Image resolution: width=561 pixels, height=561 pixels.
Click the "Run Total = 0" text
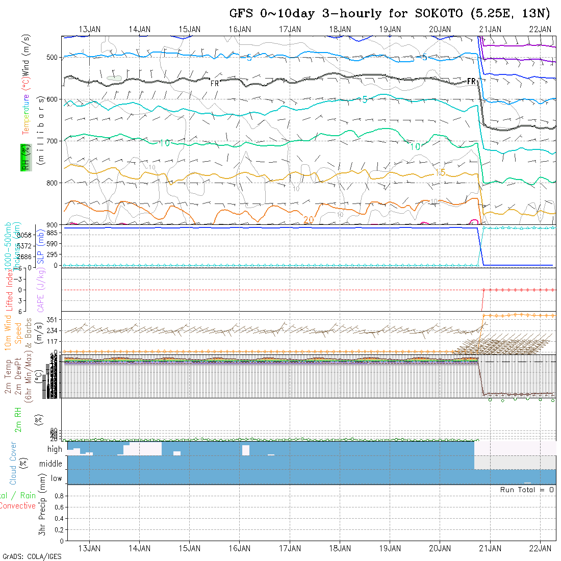point(527,490)
